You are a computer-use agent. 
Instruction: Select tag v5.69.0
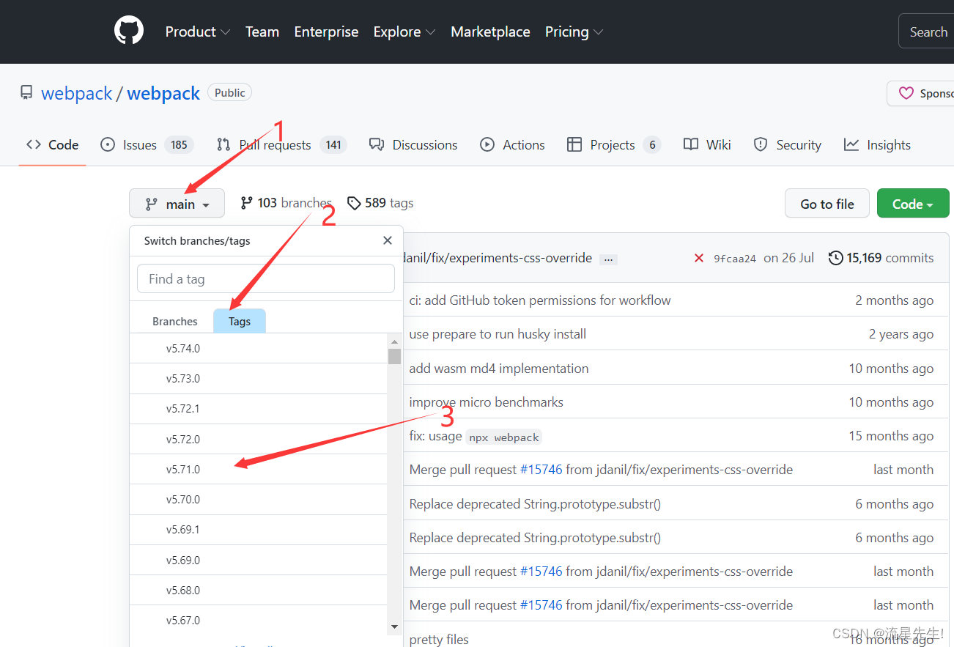pyautogui.click(x=259, y=560)
